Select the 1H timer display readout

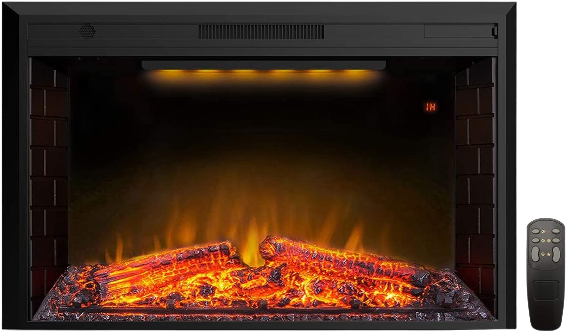click(x=430, y=106)
